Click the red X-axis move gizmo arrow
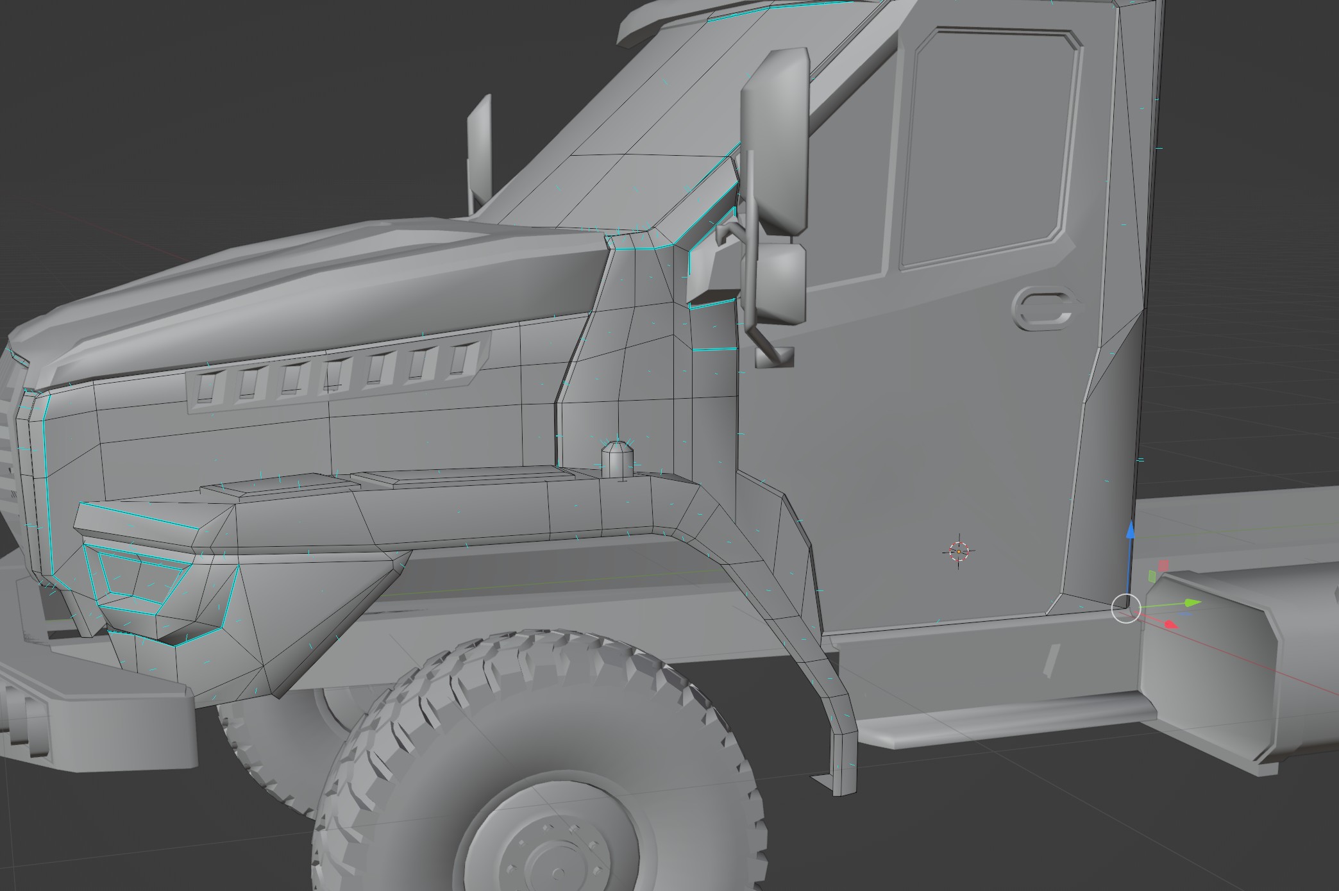The height and width of the screenshot is (891, 1339). (x=1169, y=624)
